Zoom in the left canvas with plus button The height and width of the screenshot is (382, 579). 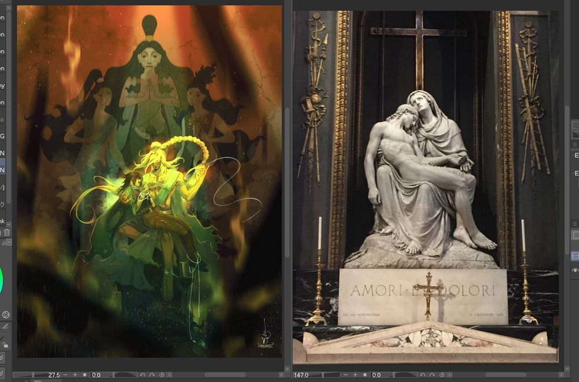[x=75, y=374]
